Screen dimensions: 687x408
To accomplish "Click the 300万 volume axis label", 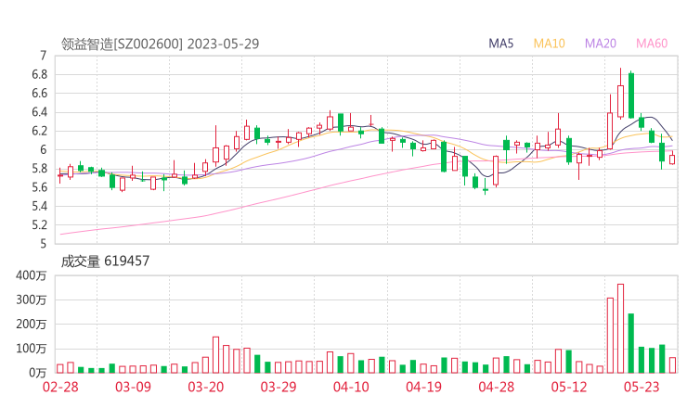I will coord(32,300).
